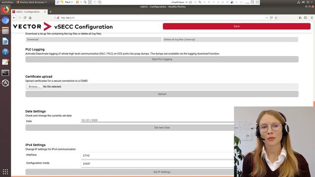Click the volume icon in top bar
Viewport: 315px width, 177px height.
pos(303,2)
